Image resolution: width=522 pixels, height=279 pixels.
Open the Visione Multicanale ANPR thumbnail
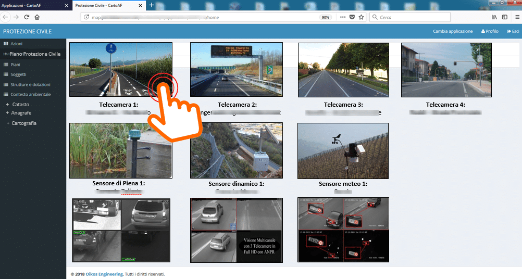(x=237, y=230)
